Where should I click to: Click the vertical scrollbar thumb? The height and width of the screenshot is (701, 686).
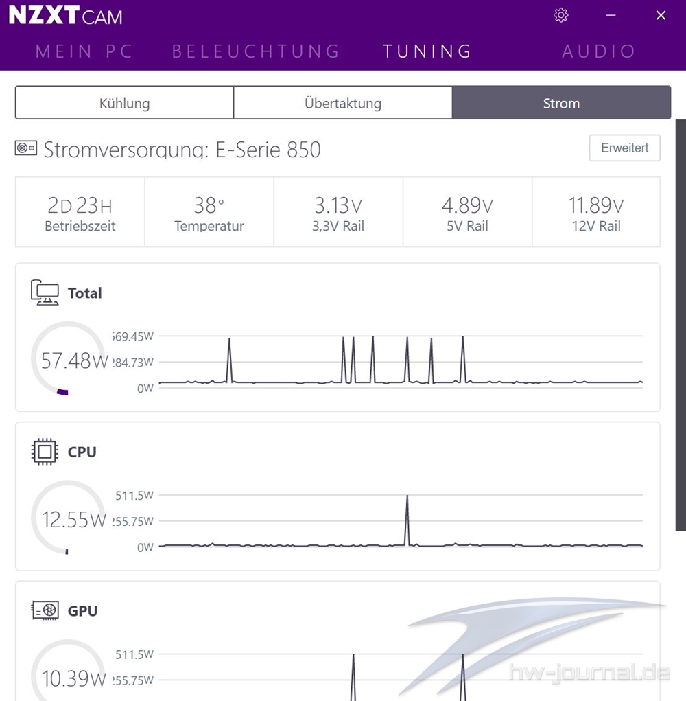[x=681, y=325]
